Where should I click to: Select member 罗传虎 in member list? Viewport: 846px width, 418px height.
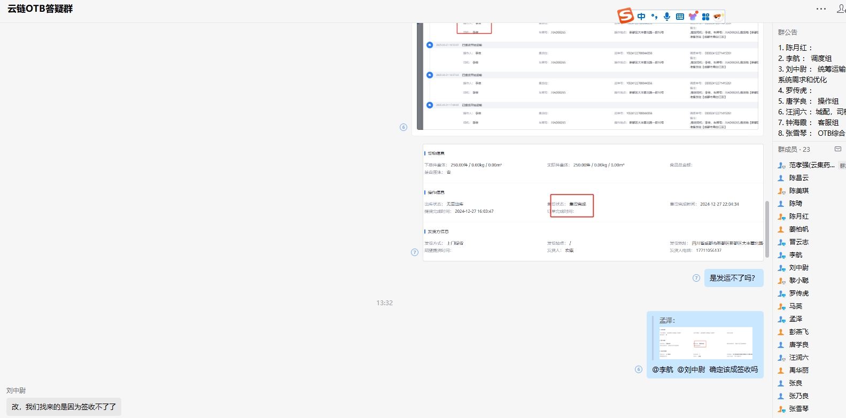(x=798, y=293)
